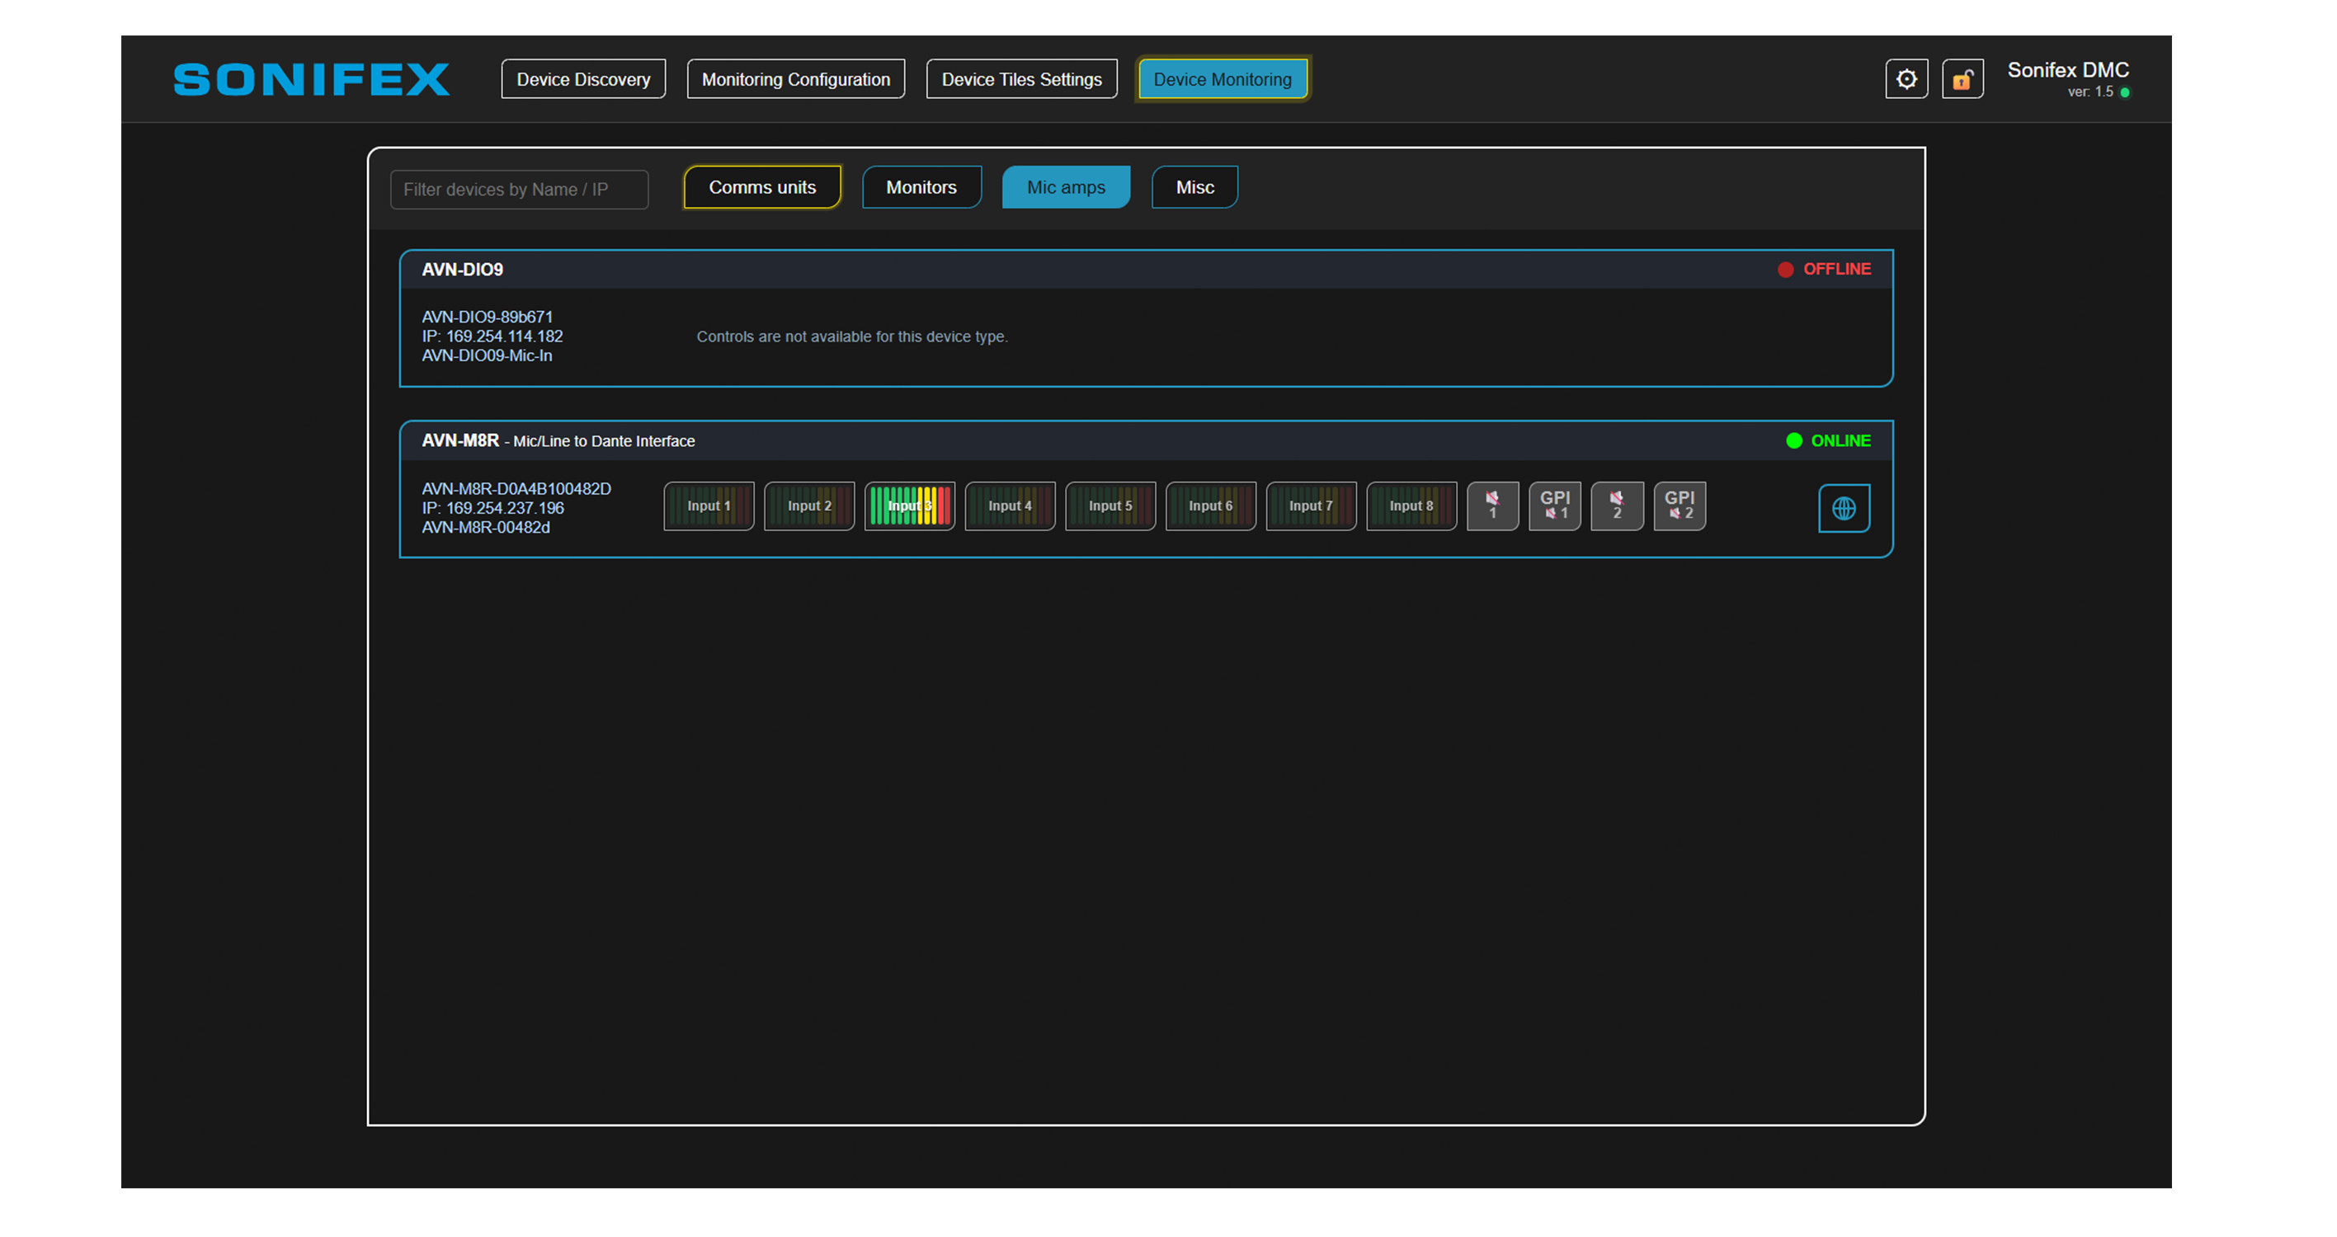Viewport: 2337px width, 1237px height.
Task: Open AVN-M8R web interface globe icon
Action: [x=1844, y=508]
